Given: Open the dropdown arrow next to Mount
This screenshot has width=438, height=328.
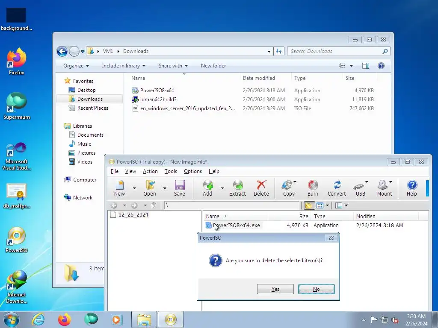Looking at the screenshot, I should pyautogui.click(x=391, y=182).
